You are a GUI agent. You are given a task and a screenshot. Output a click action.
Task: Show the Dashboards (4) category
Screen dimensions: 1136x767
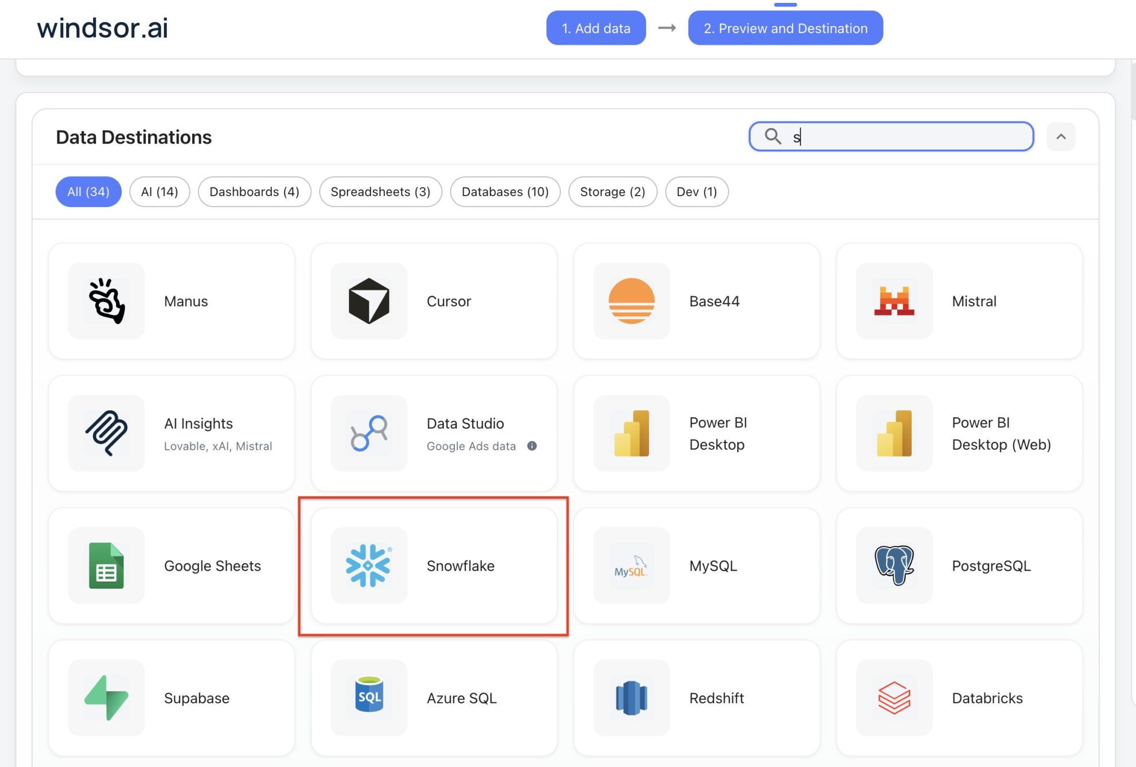254,192
